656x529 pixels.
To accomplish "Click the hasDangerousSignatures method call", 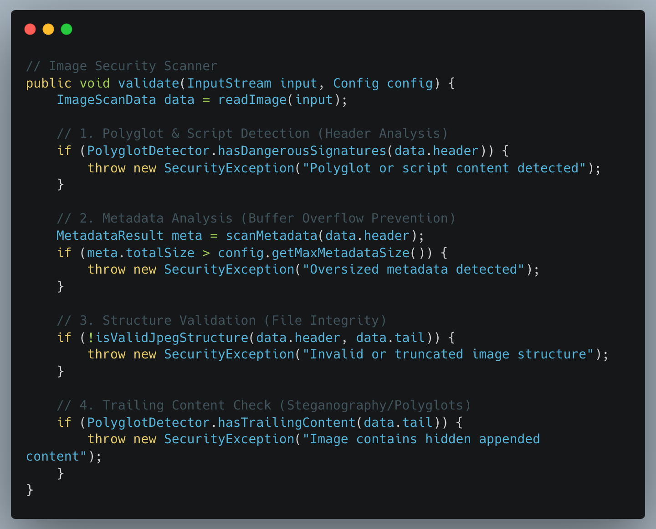I will (x=302, y=151).
